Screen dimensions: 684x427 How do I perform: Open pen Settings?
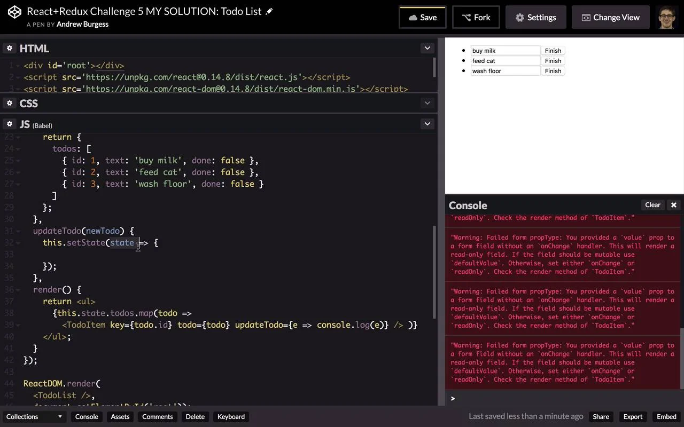tap(535, 17)
